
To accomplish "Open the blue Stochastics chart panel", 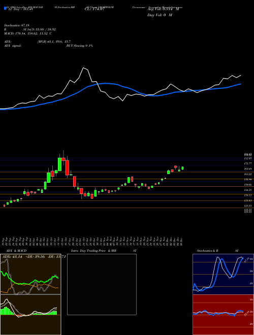I will tap(223, 274).
